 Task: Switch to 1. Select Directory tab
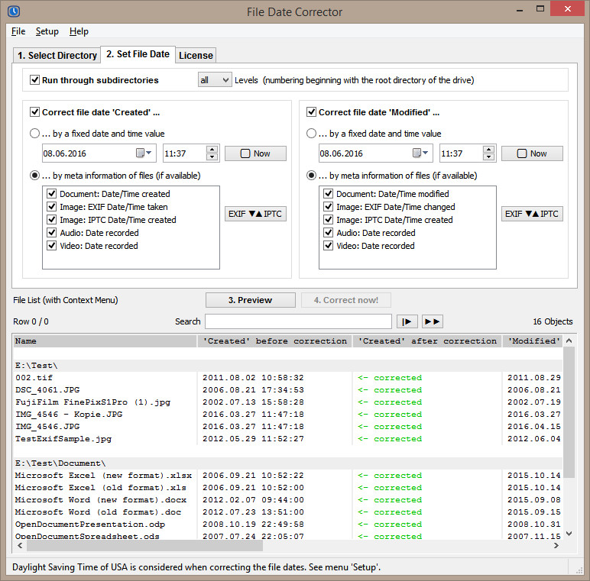(x=57, y=55)
